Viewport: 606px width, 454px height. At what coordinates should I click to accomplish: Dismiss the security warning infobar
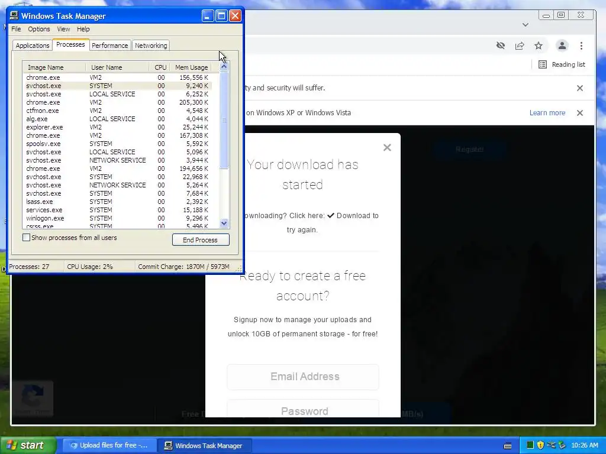point(580,88)
